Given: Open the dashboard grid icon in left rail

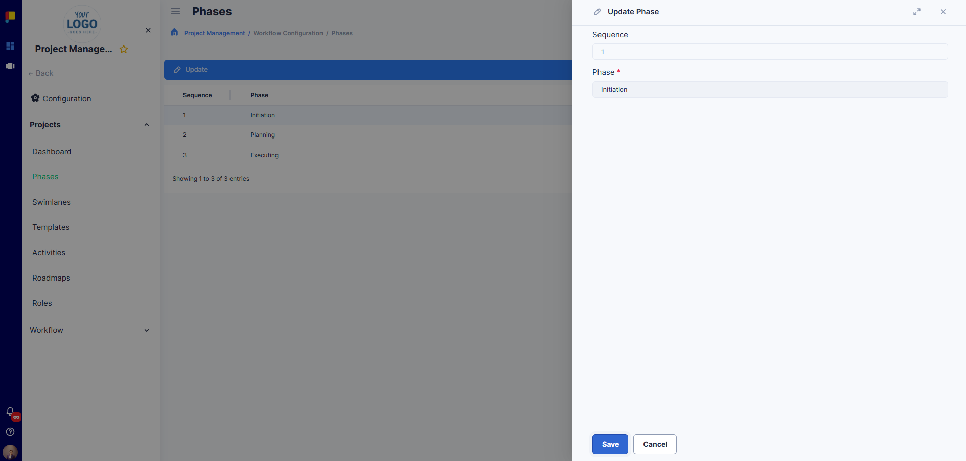Looking at the screenshot, I should 10,46.
